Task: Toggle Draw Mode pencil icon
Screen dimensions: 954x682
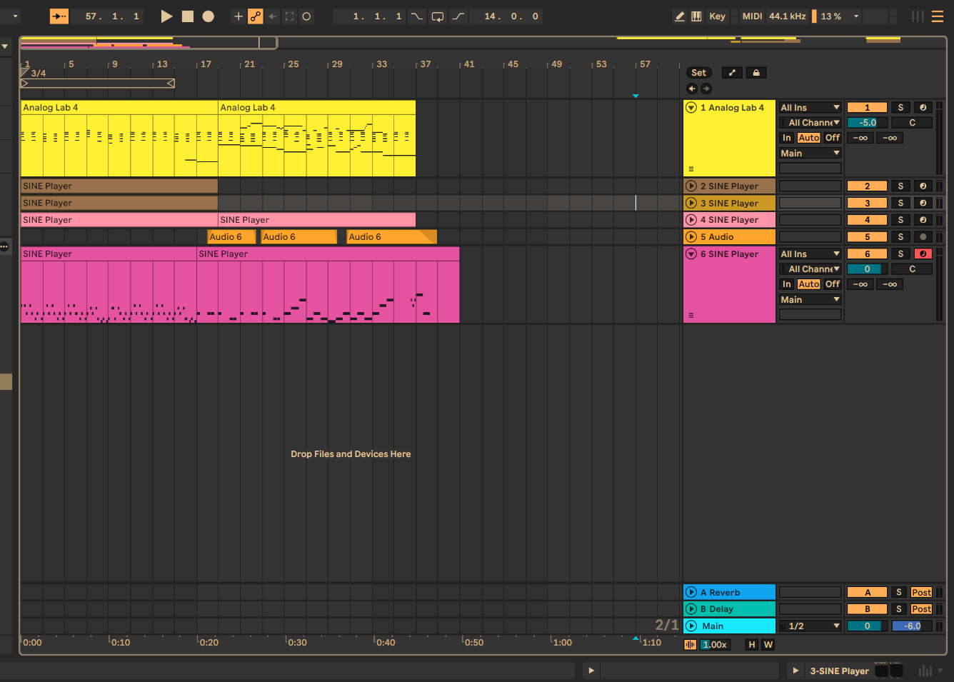Action: [x=679, y=16]
